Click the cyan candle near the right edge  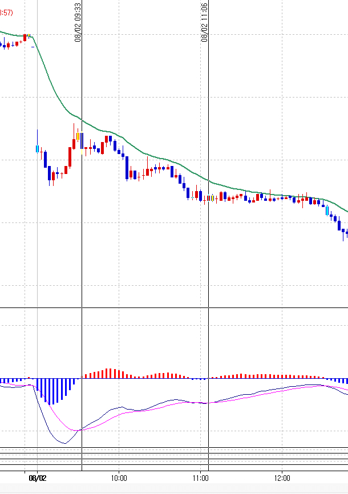pos(327,210)
